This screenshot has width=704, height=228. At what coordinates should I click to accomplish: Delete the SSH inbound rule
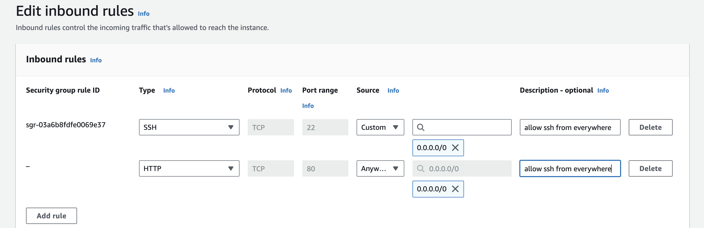pyautogui.click(x=650, y=127)
